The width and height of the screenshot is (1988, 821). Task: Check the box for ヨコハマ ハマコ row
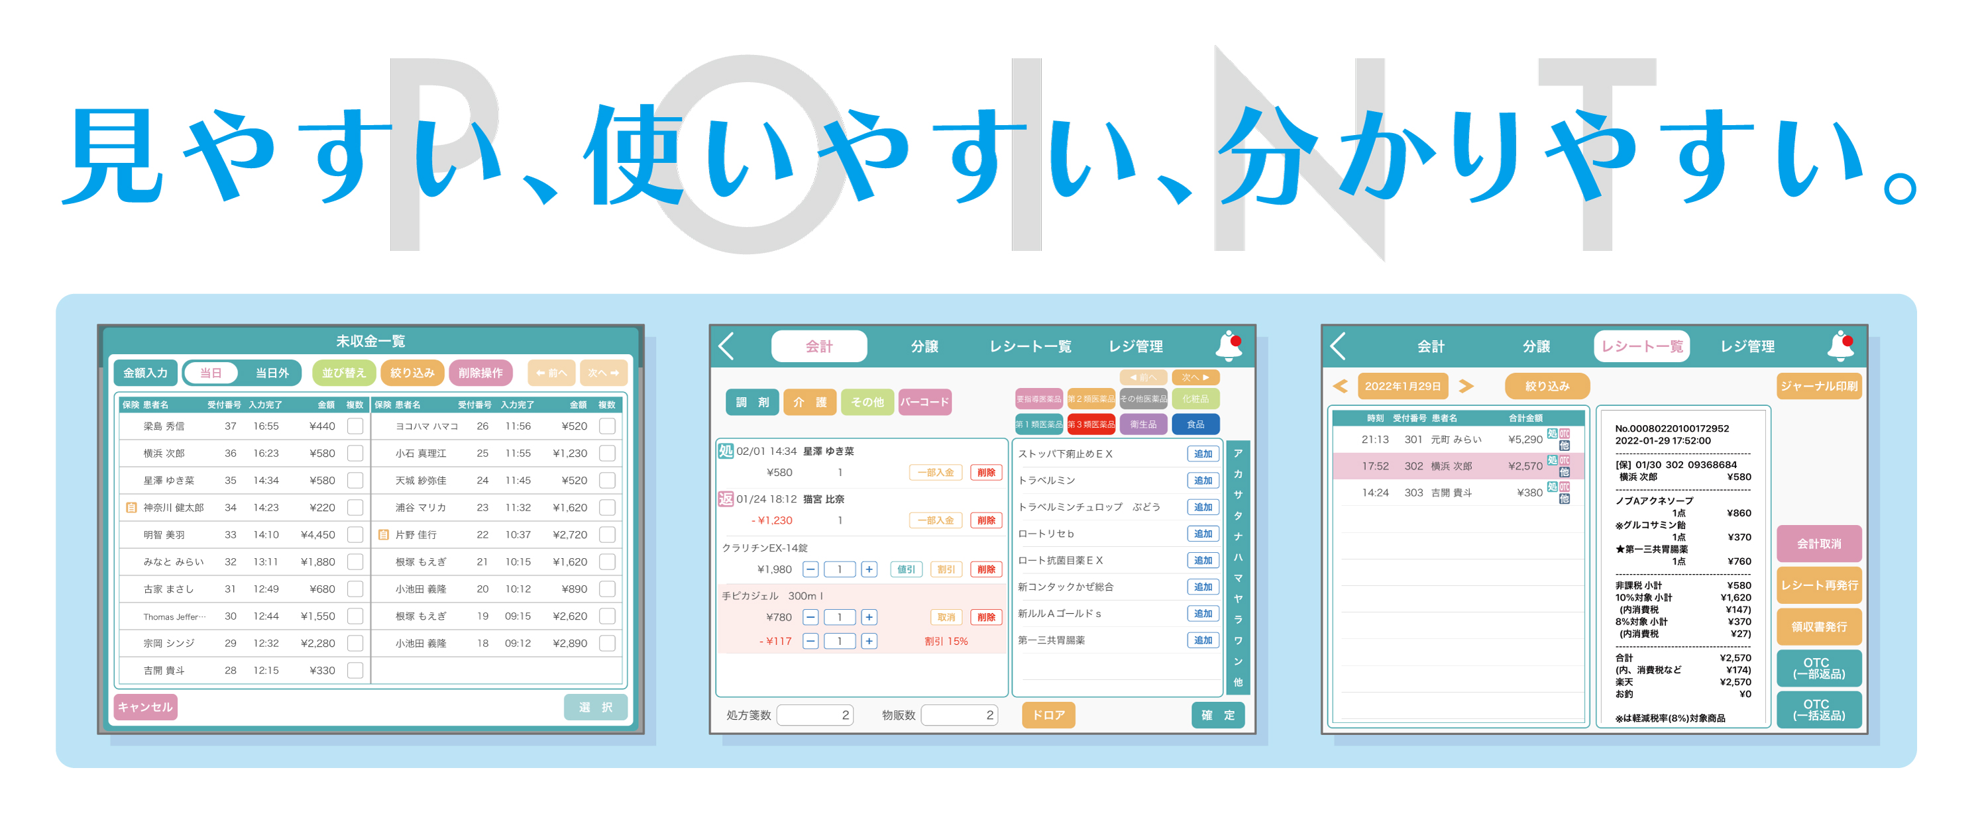[x=608, y=426]
